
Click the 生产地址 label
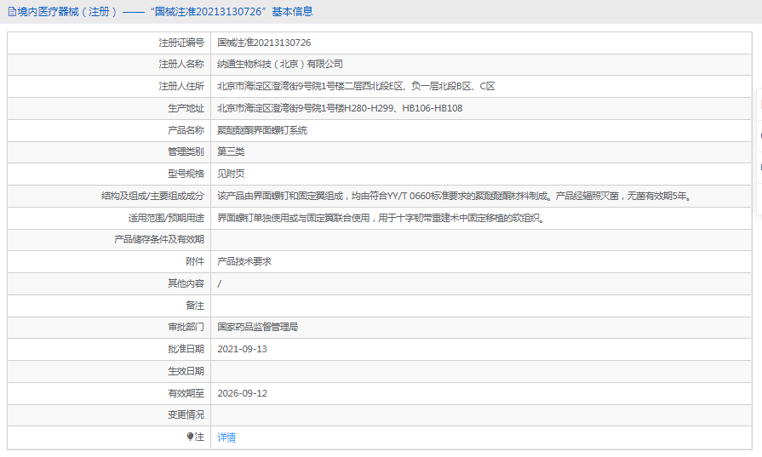186,108
